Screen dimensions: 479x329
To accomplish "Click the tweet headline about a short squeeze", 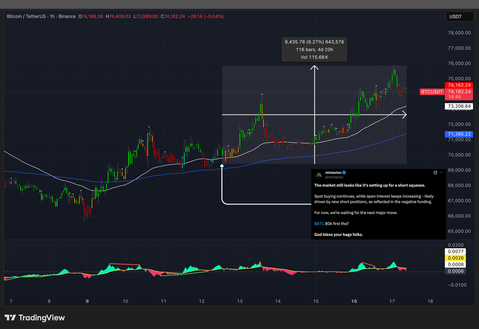I will pos(370,185).
